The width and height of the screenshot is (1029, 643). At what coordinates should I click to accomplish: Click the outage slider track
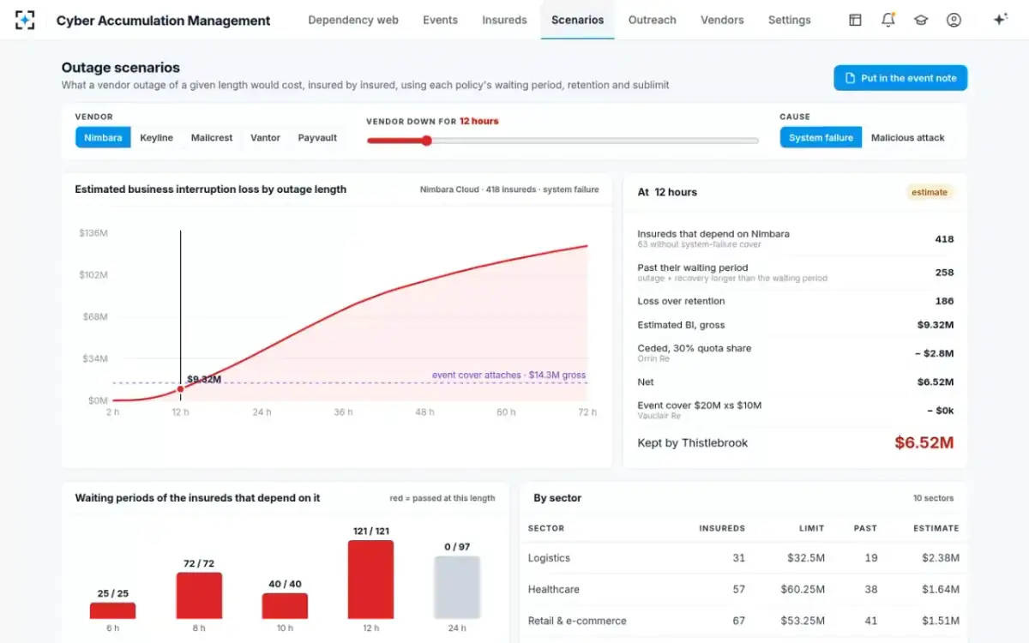tap(563, 141)
